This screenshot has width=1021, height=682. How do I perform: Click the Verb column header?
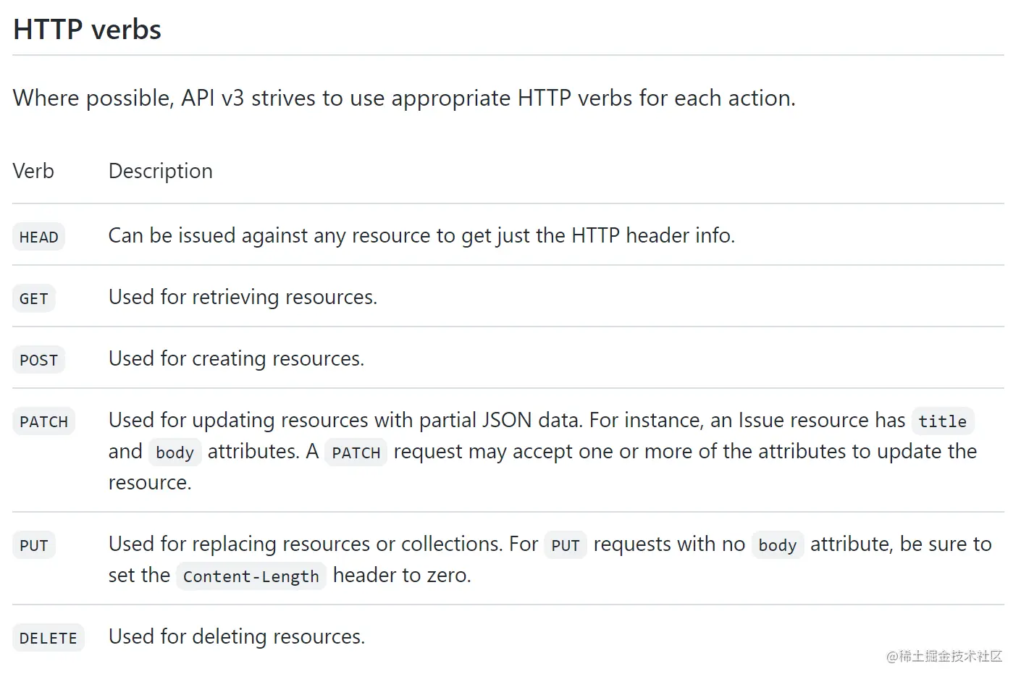pos(33,171)
